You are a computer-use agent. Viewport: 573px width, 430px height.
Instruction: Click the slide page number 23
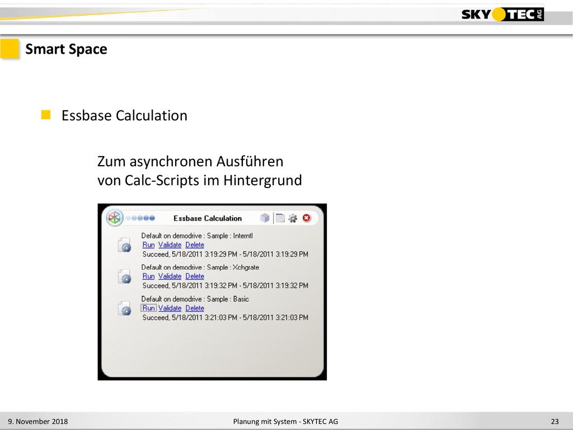coord(555,421)
